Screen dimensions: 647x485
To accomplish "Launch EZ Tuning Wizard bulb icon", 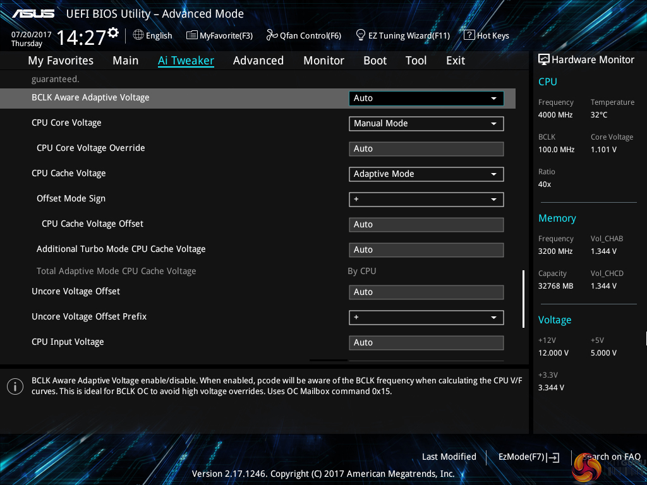I will coord(361,35).
